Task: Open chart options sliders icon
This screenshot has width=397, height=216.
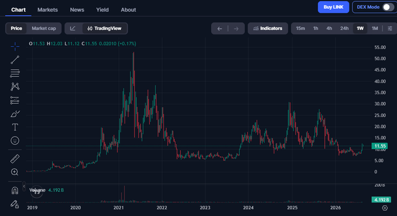Action: click(390, 29)
